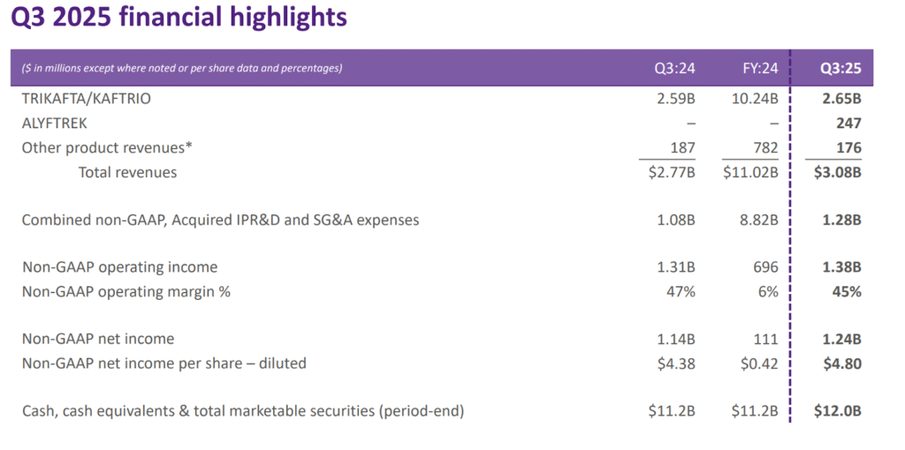Click the Cash, cash equivalents row label
Image resolution: width=905 pixels, height=450 pixels.
243,410
